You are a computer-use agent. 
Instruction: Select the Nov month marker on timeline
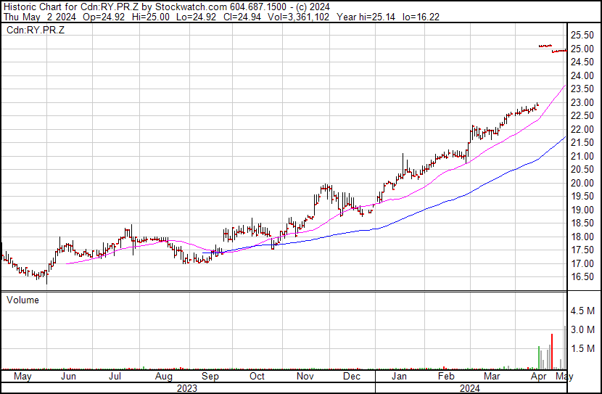tap(305, 377)
